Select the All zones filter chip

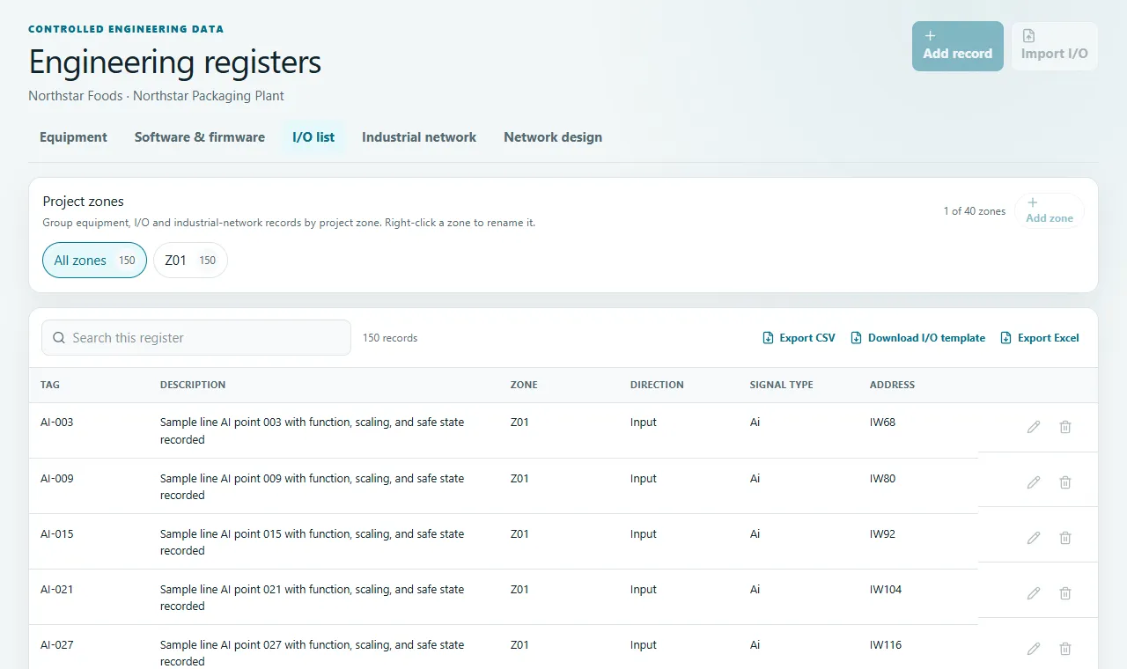[x=94, y=261]
